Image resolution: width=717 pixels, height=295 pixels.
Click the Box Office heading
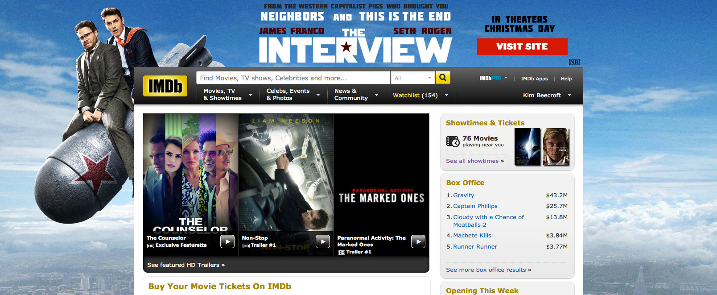(465, 183)
